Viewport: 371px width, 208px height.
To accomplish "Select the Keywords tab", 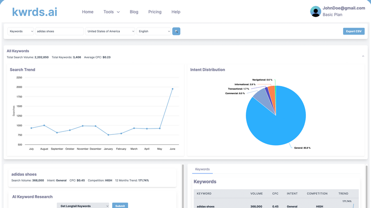I will 202,169.
